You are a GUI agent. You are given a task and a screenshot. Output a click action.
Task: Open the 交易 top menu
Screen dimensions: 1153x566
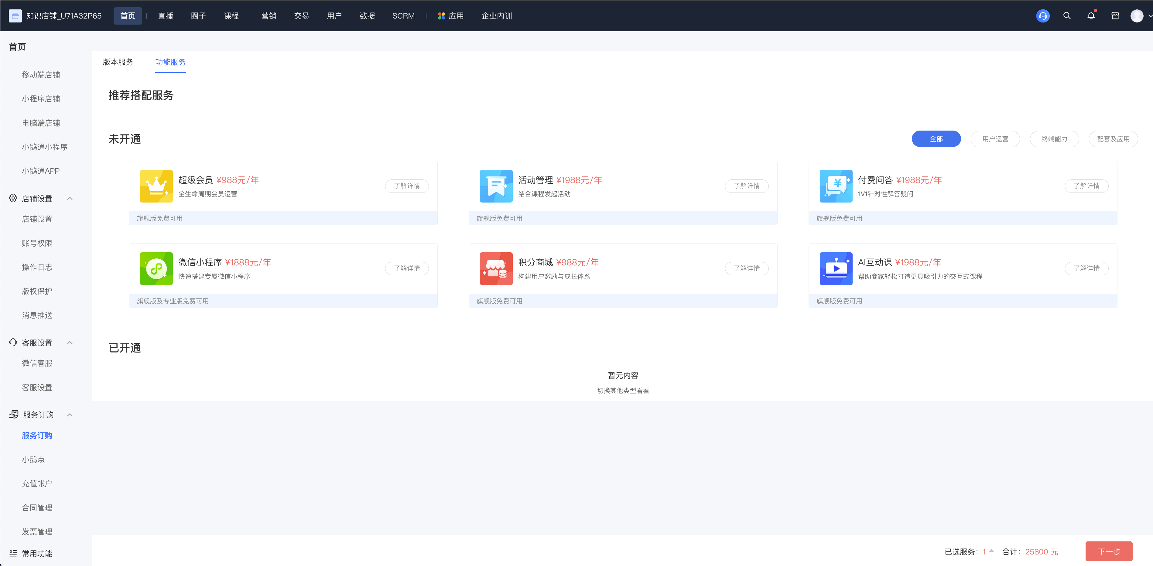tap(301, 16)
